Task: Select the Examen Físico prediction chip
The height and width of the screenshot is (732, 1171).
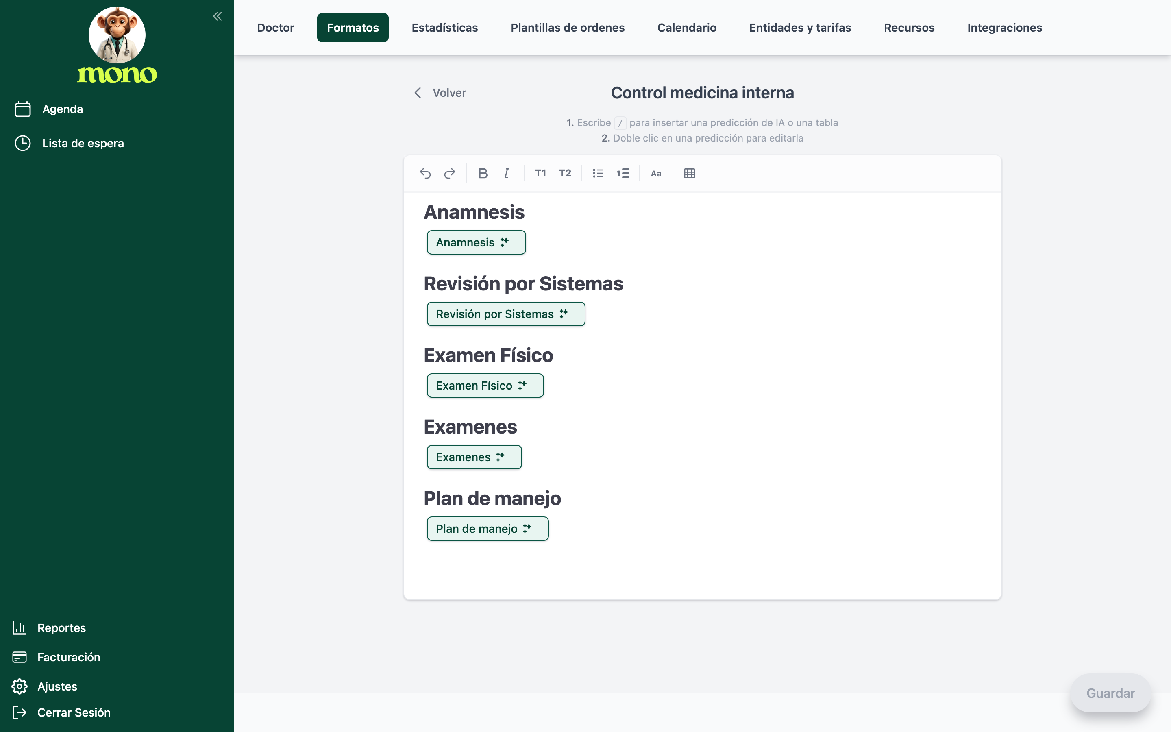Action: [x=485, y=386]
